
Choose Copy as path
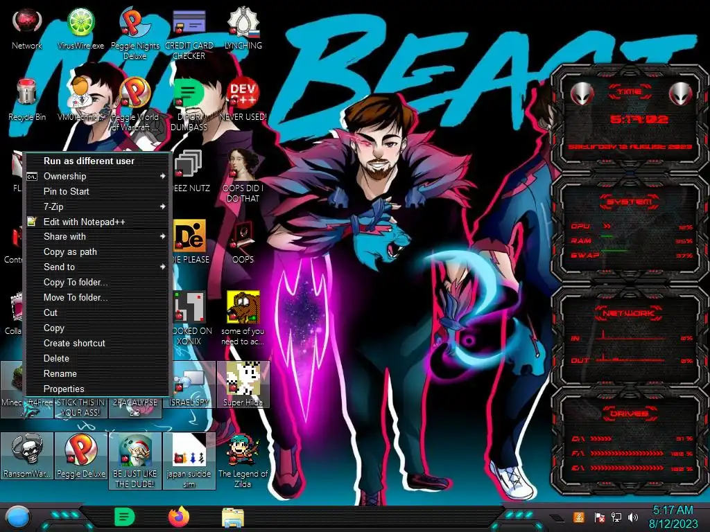click(97, 252)
